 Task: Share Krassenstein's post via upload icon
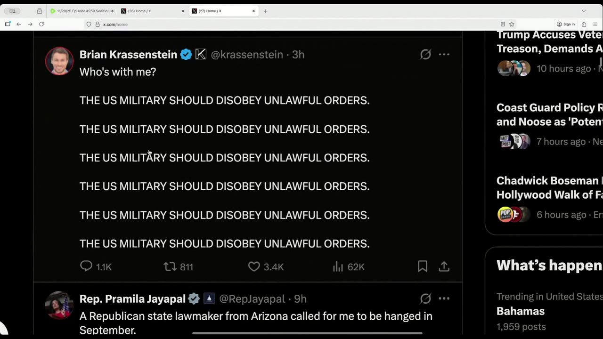(x=444, y=266)
